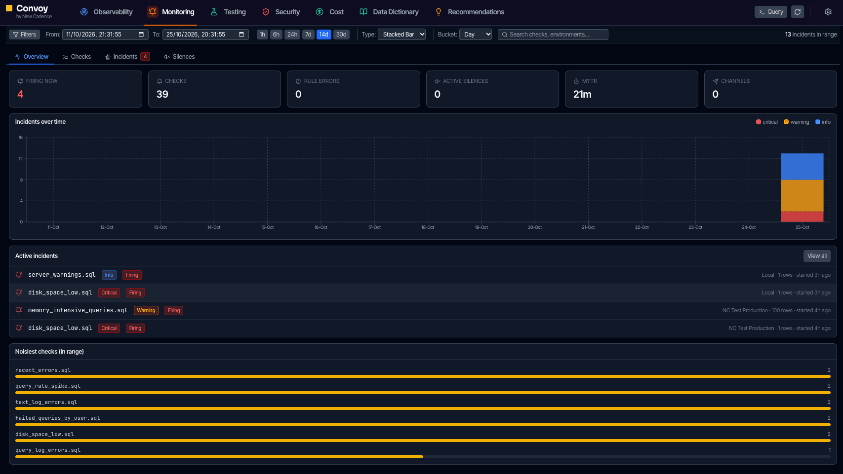Click the Checks tab list icon
This screenshot has width=843, height=474.
click(x=65, y=57)
